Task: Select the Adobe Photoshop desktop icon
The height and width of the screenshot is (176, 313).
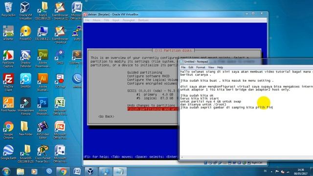Action: point(43,106)
